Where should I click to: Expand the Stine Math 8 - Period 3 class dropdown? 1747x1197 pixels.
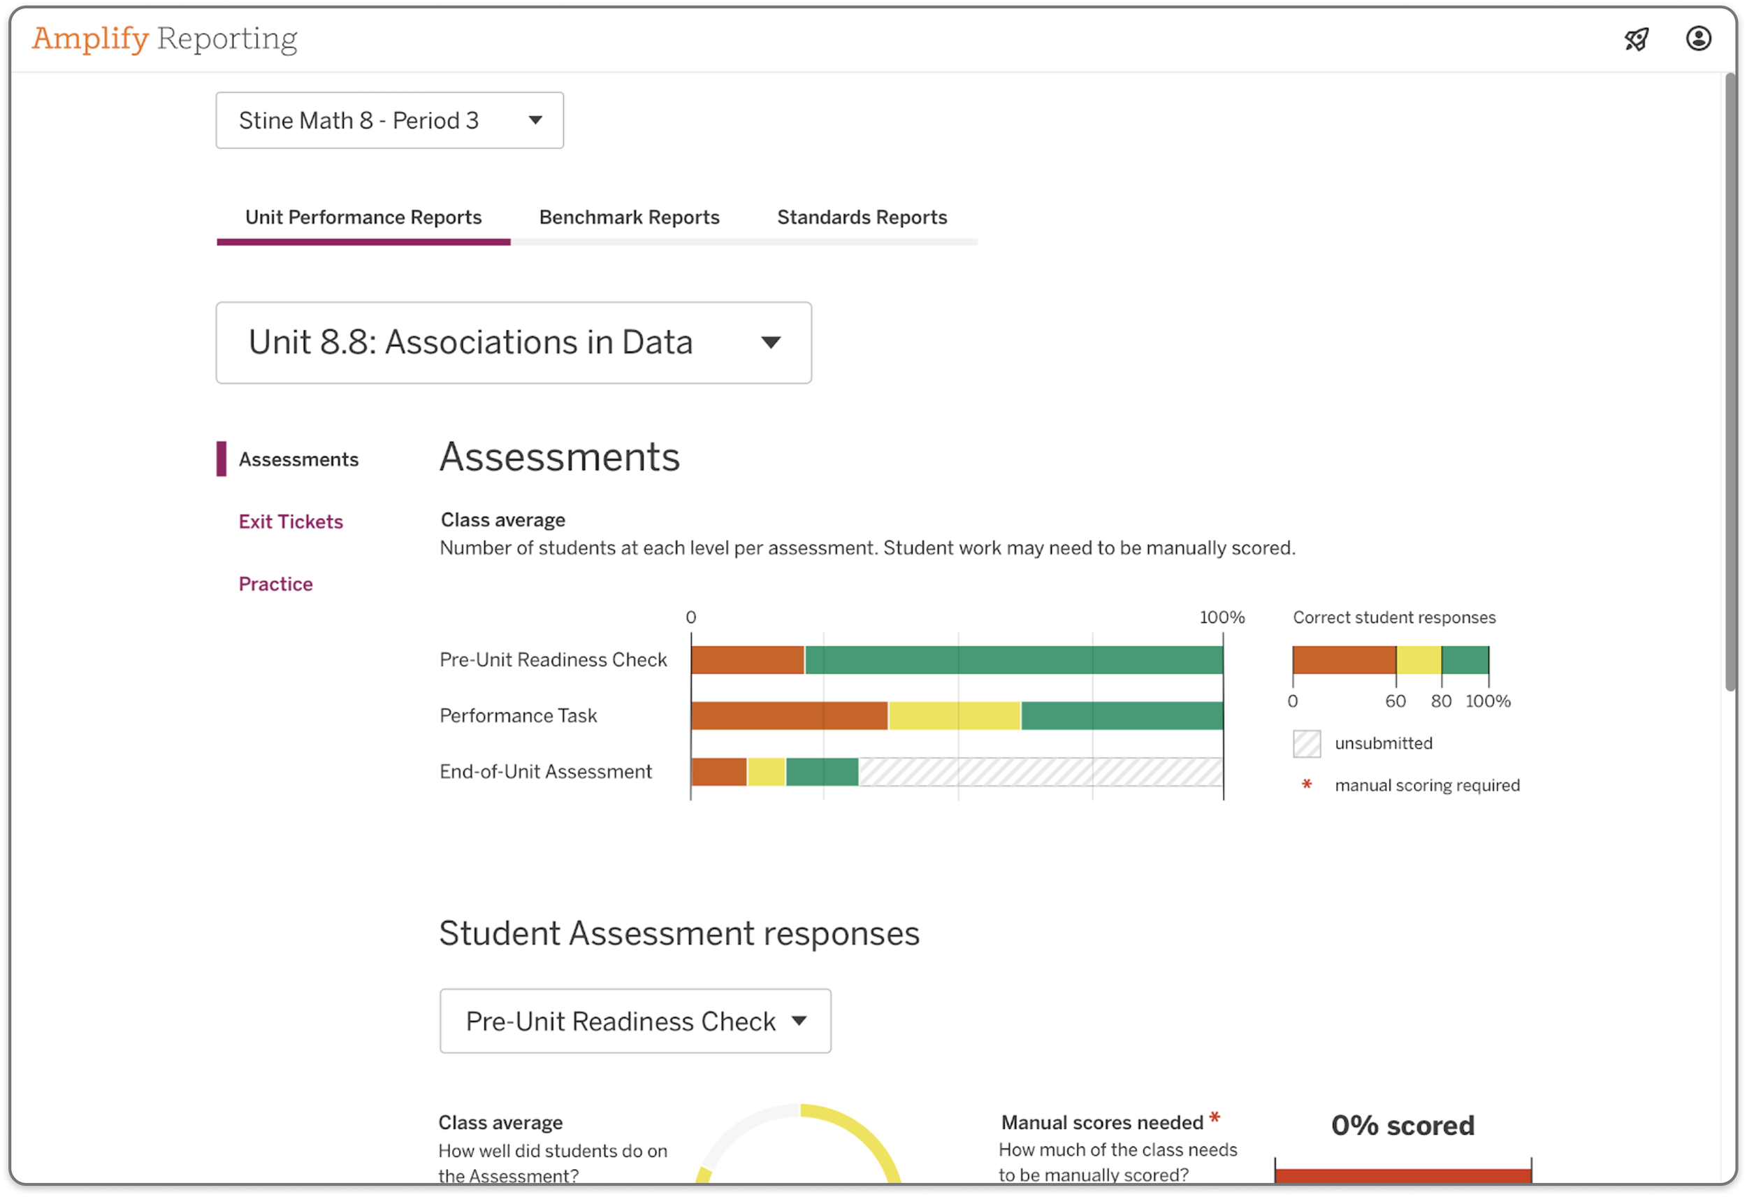click(x=389, y=120)
